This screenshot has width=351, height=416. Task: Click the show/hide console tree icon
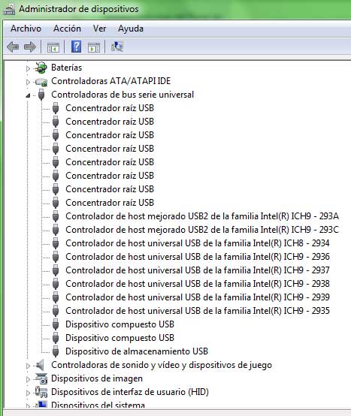point(53,47)
